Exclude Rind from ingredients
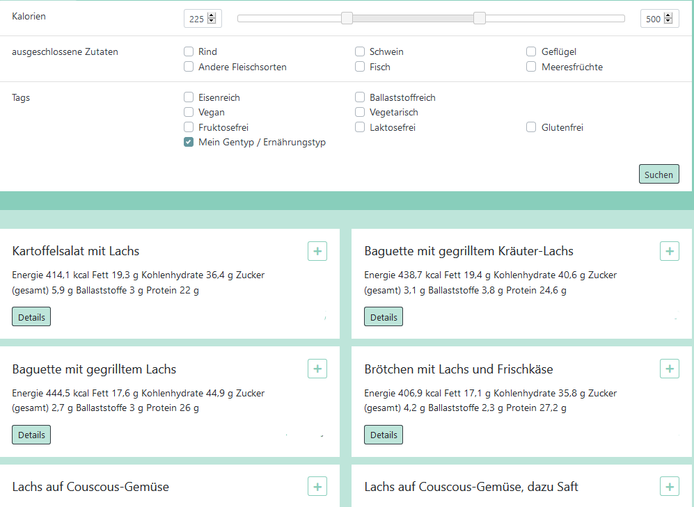 click(x=189, y=51)
